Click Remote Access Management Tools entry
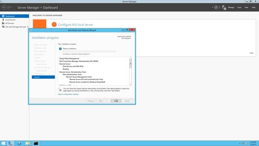This screenshot has width=259, height=146. pos(79,77)
